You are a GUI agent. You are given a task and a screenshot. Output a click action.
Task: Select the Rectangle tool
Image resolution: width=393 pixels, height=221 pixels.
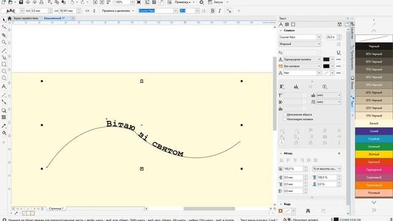point(4,64)
